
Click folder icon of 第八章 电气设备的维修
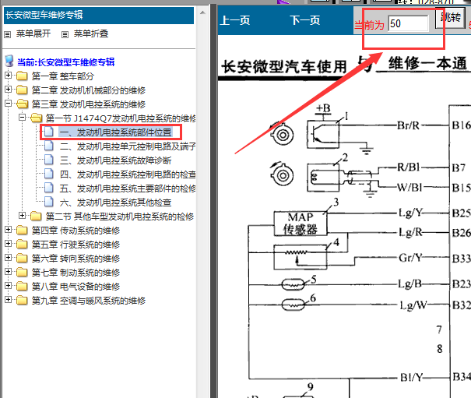pyautogui.click(x=22, y=286)
